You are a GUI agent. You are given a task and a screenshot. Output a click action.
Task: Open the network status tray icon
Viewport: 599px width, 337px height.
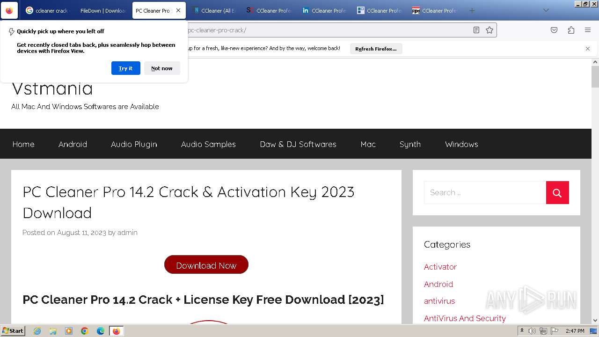pyautogui.click(x=543, y=331)
